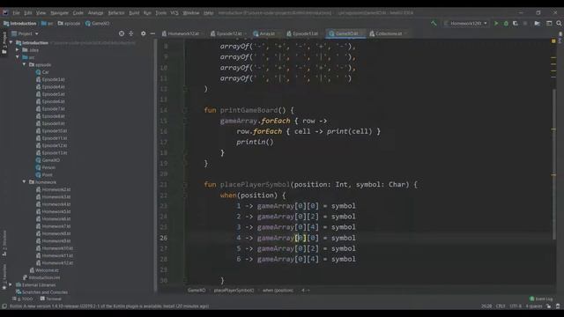Click the Build project hammer icon
The width and height of the screenshot is (564, 317).
pyautogui.click(x=434, y=24)
